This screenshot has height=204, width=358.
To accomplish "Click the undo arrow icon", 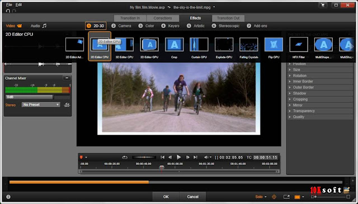I will [8, 11].
